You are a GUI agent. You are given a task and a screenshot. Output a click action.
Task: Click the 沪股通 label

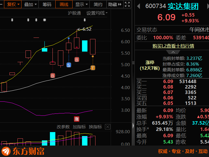[74, 13]
